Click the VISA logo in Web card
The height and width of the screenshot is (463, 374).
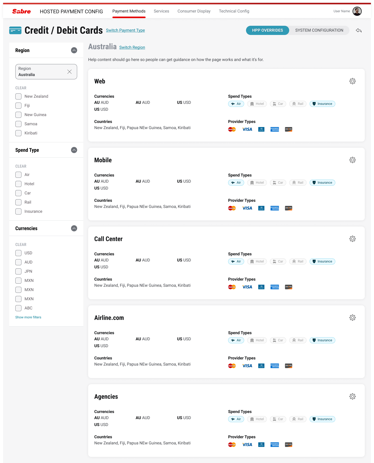pos(247,129)
